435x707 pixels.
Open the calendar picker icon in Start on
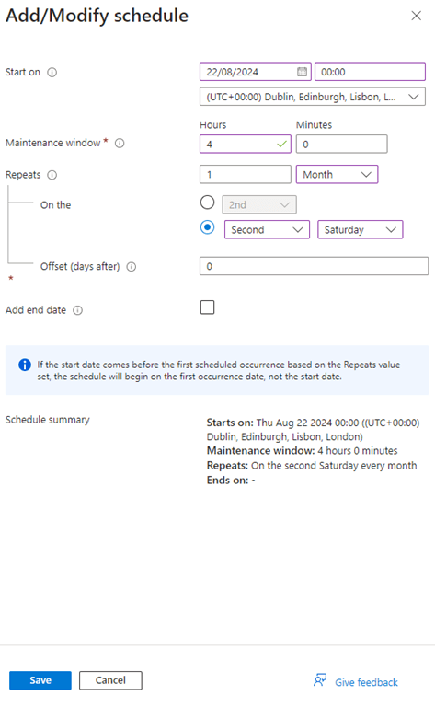click(303, 72)
